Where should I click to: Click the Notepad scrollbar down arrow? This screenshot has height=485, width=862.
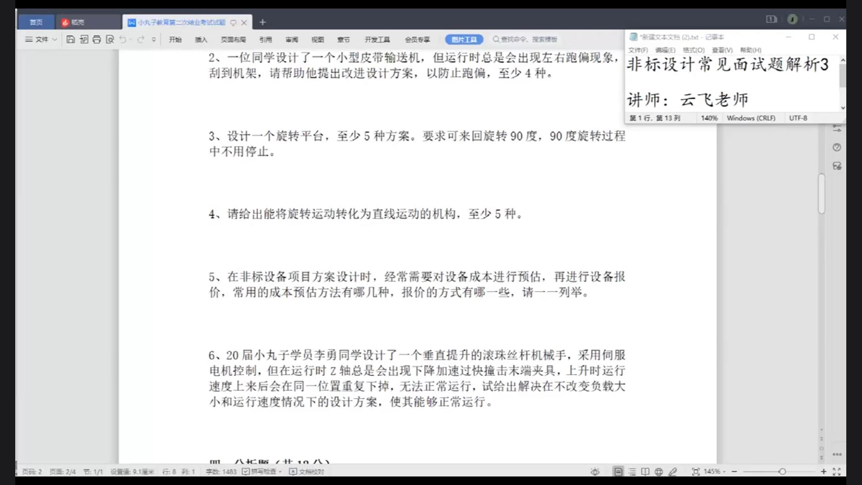[x=843, y=108]
